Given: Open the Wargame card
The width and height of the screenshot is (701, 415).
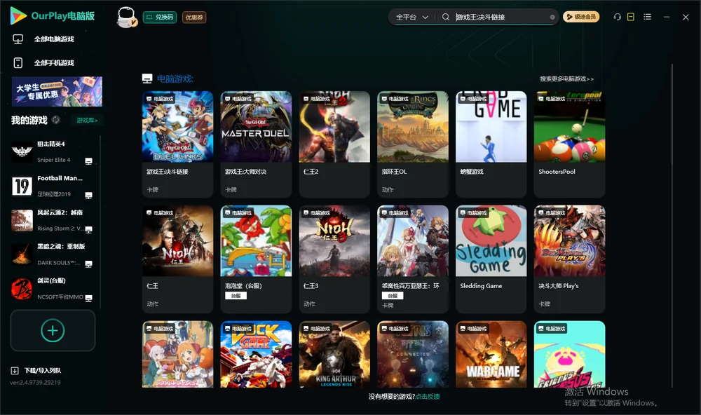Looking at the screenshot, I should pyautogui.click(x=491, y=354).
